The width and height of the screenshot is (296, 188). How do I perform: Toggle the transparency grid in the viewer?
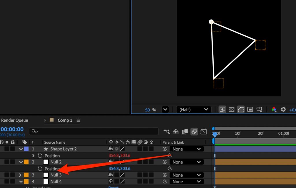coord(231,109)
